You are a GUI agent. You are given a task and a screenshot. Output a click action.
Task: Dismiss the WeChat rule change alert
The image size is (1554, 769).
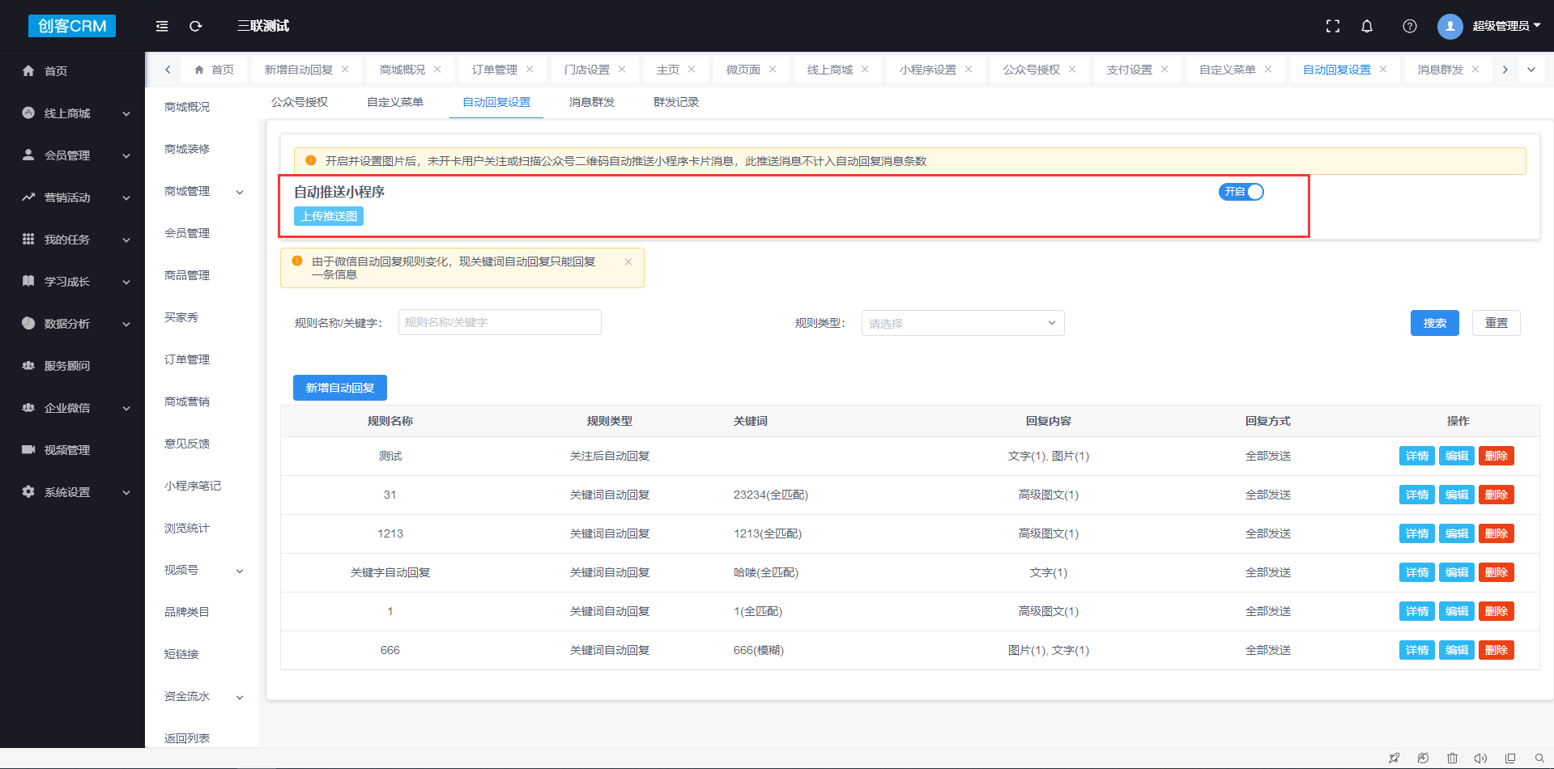click(628, 261)
